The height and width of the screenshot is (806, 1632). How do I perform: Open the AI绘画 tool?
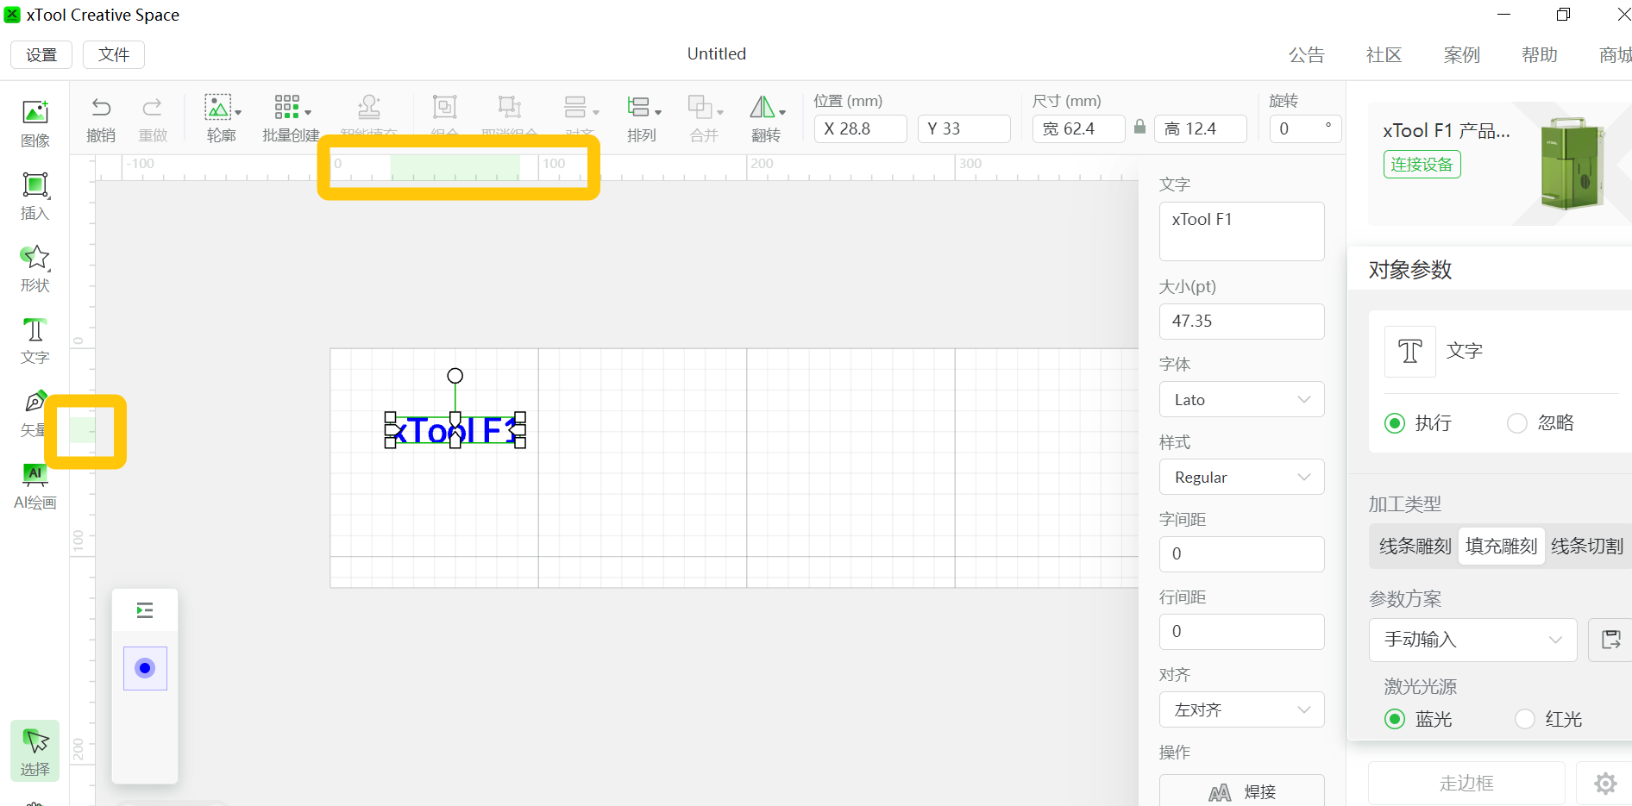[35, 486]
